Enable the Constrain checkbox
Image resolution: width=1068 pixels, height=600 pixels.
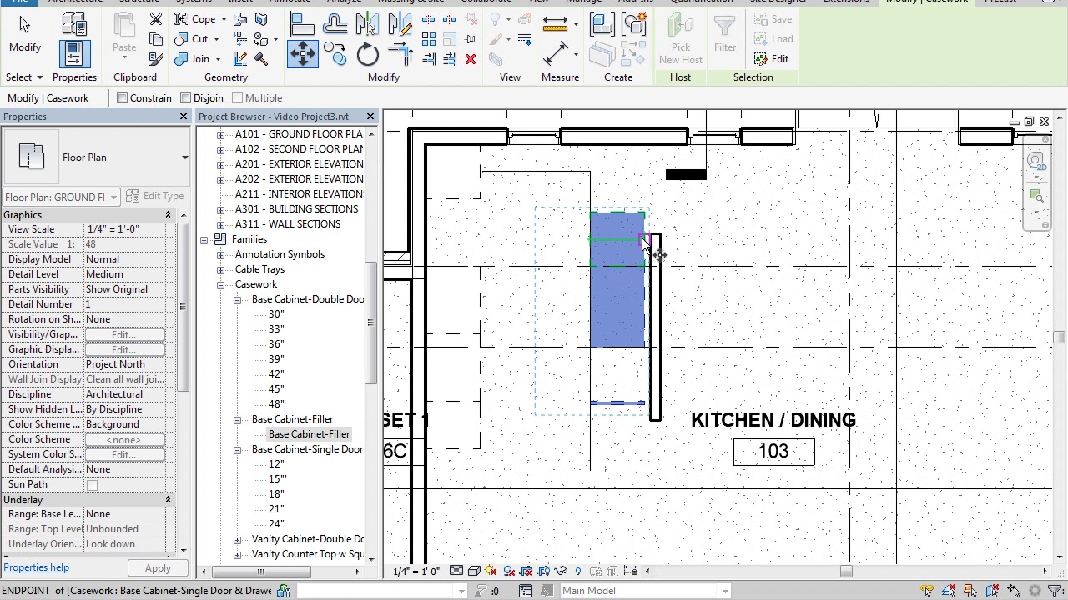pos(122,98)
